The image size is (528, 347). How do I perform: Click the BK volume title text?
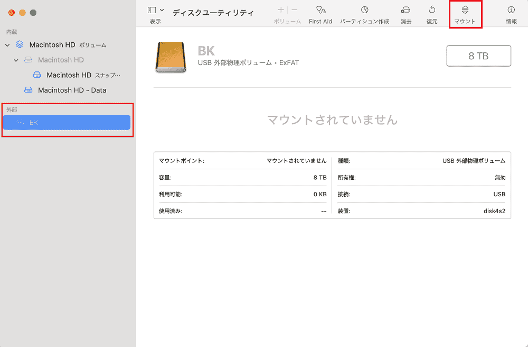[x=206, y=51]
